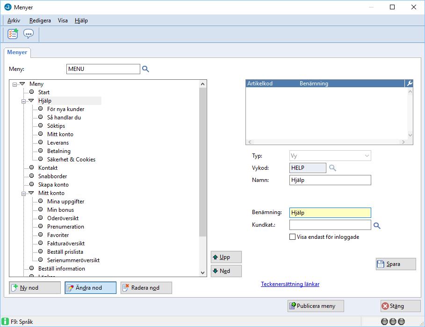Open the Arkiv menu
425x327 pixels.
[14, 21]
